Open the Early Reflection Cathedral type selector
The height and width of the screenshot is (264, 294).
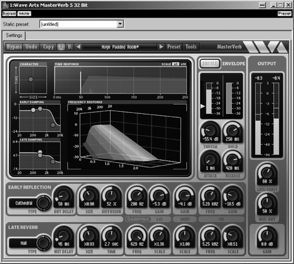click(24, 203)
